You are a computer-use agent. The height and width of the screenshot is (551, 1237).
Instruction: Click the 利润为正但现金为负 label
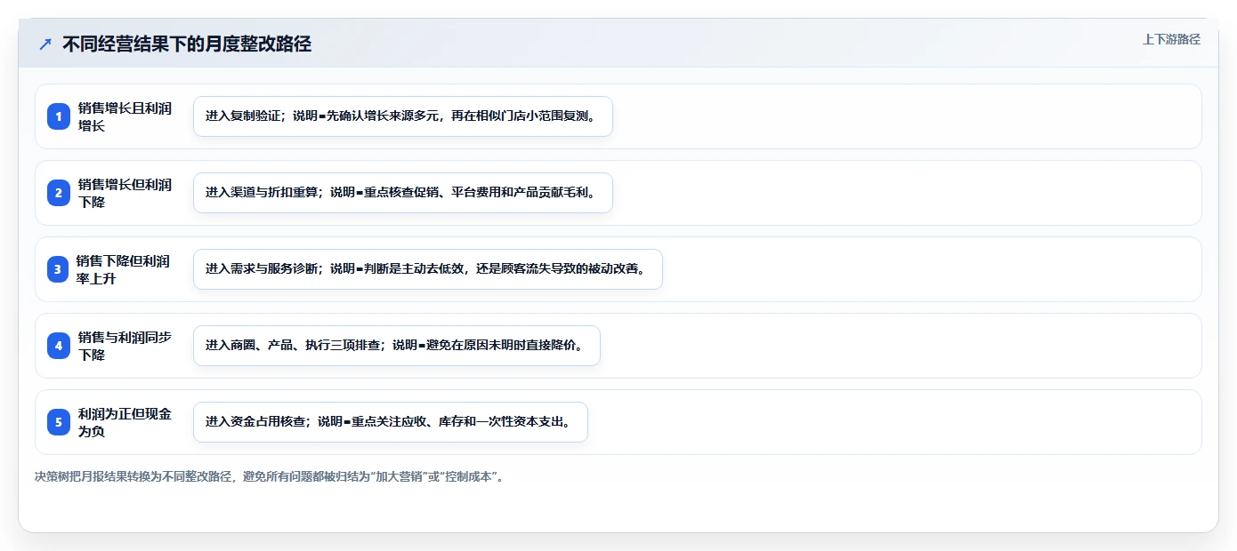125,422
